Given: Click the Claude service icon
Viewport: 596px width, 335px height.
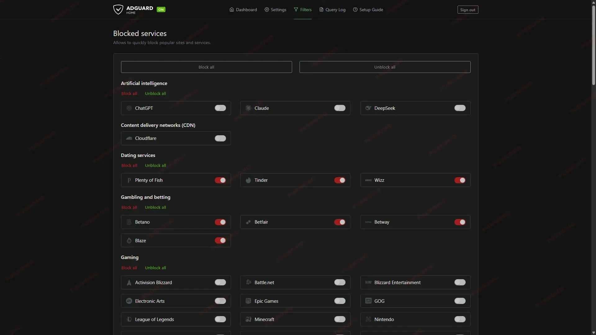Looking at the screenshot, I should pyautogui.click(x=248, y=108).
